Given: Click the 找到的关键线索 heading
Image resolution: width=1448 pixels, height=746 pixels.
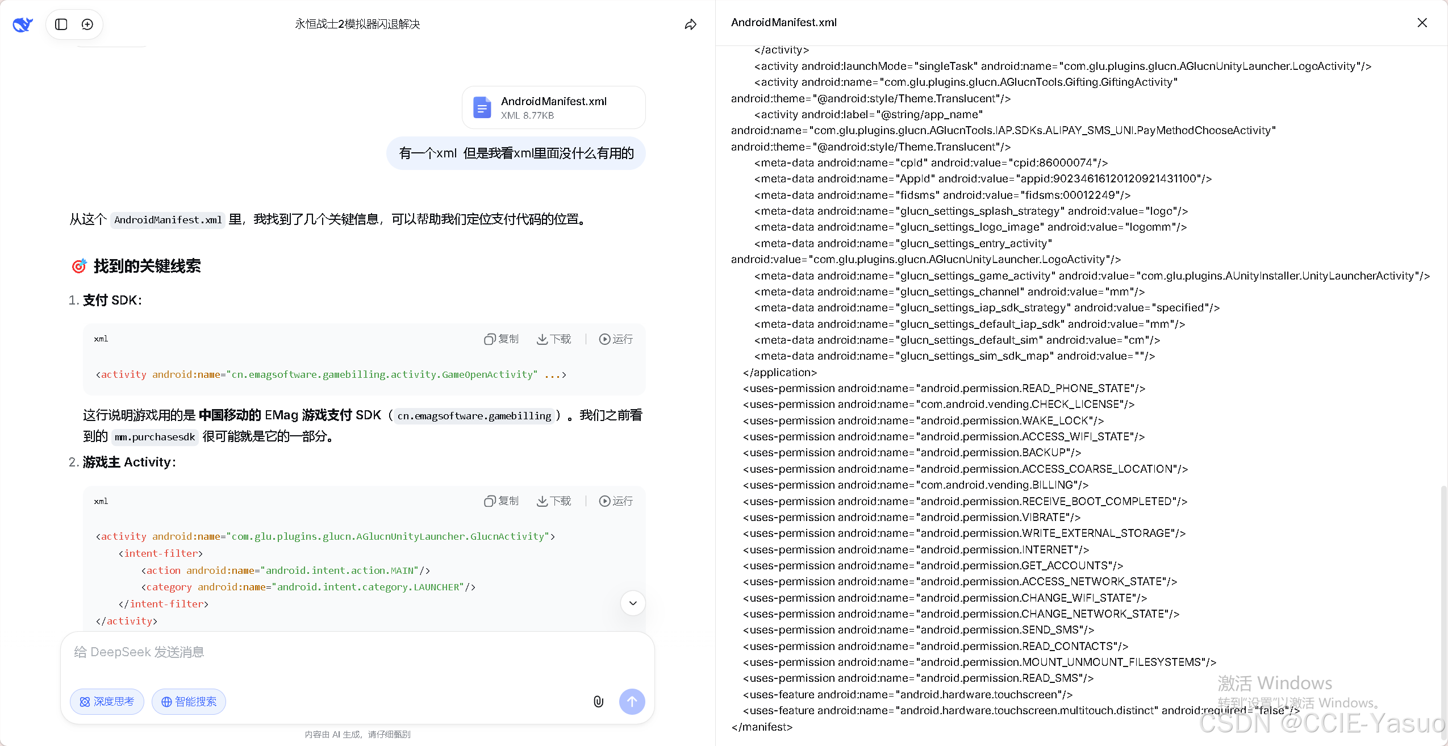Looking at the screenshot, I should tap(136, 266).
